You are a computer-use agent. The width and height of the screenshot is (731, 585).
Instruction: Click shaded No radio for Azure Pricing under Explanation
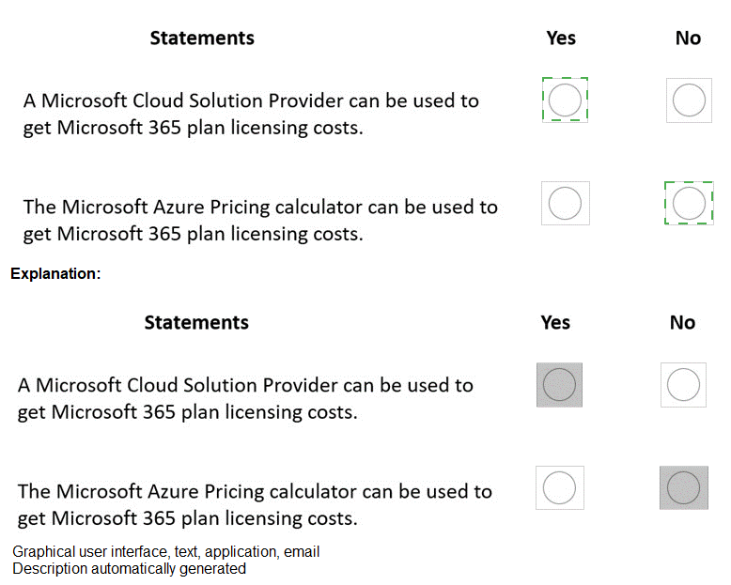[683, 487]
